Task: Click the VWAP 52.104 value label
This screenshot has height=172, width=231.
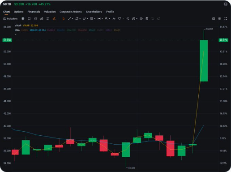Action: [x=30, y=26]
